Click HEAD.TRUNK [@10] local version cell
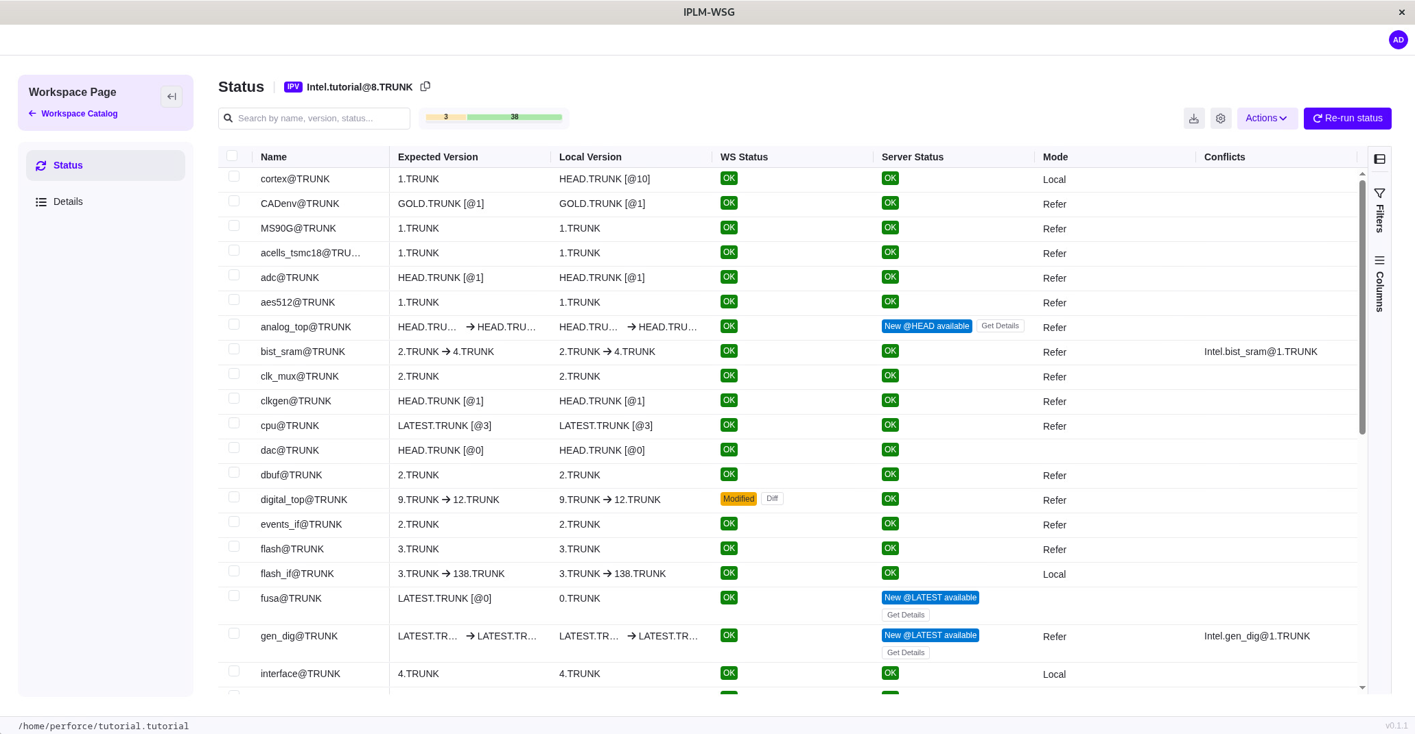 pos(605,179)
